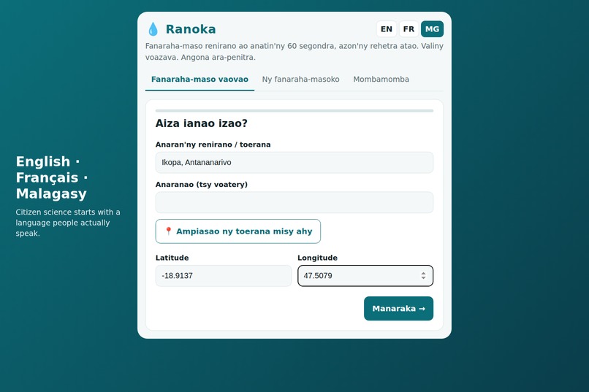Click the Longitude label
Image resolution: width=589 pixels, height=392 pixels.
(317, 258)
